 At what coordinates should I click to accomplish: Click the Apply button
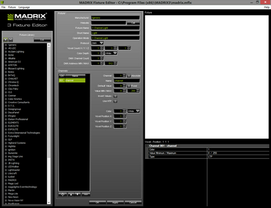(x=115, y=202)
